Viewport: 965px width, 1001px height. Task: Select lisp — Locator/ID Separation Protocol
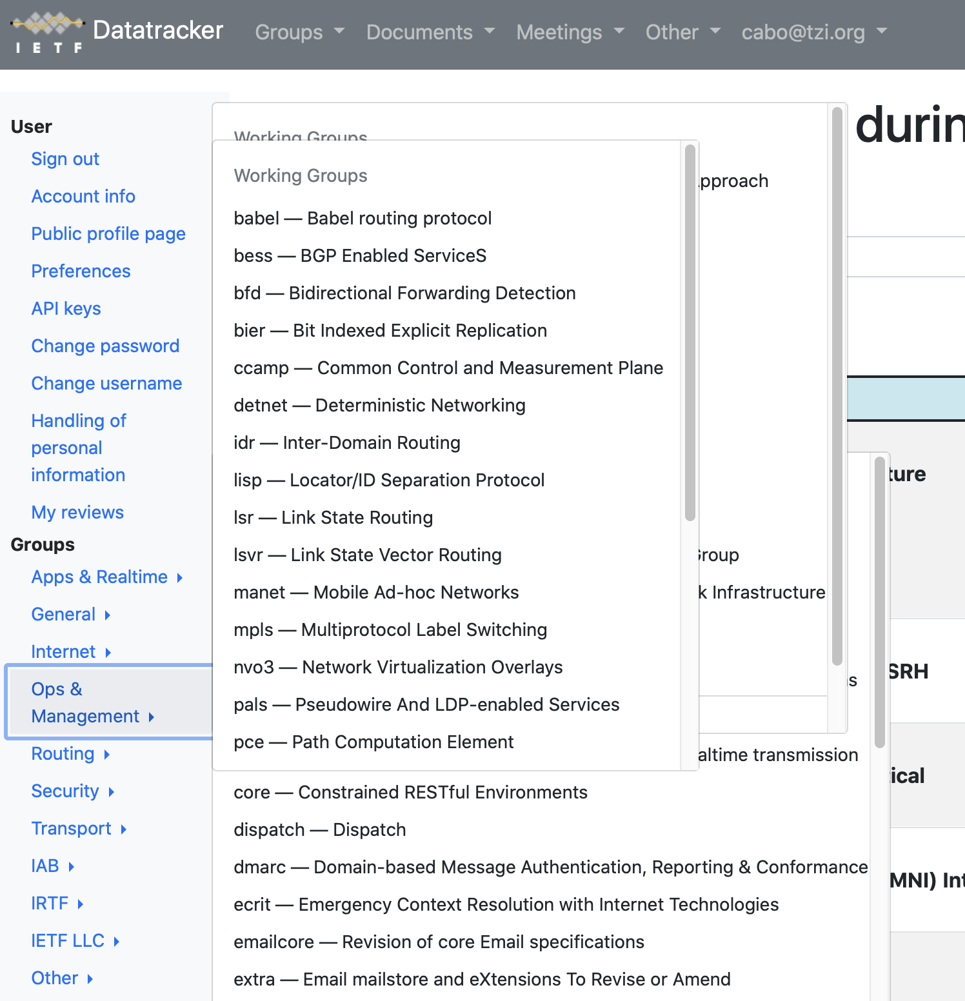point(389,480)
